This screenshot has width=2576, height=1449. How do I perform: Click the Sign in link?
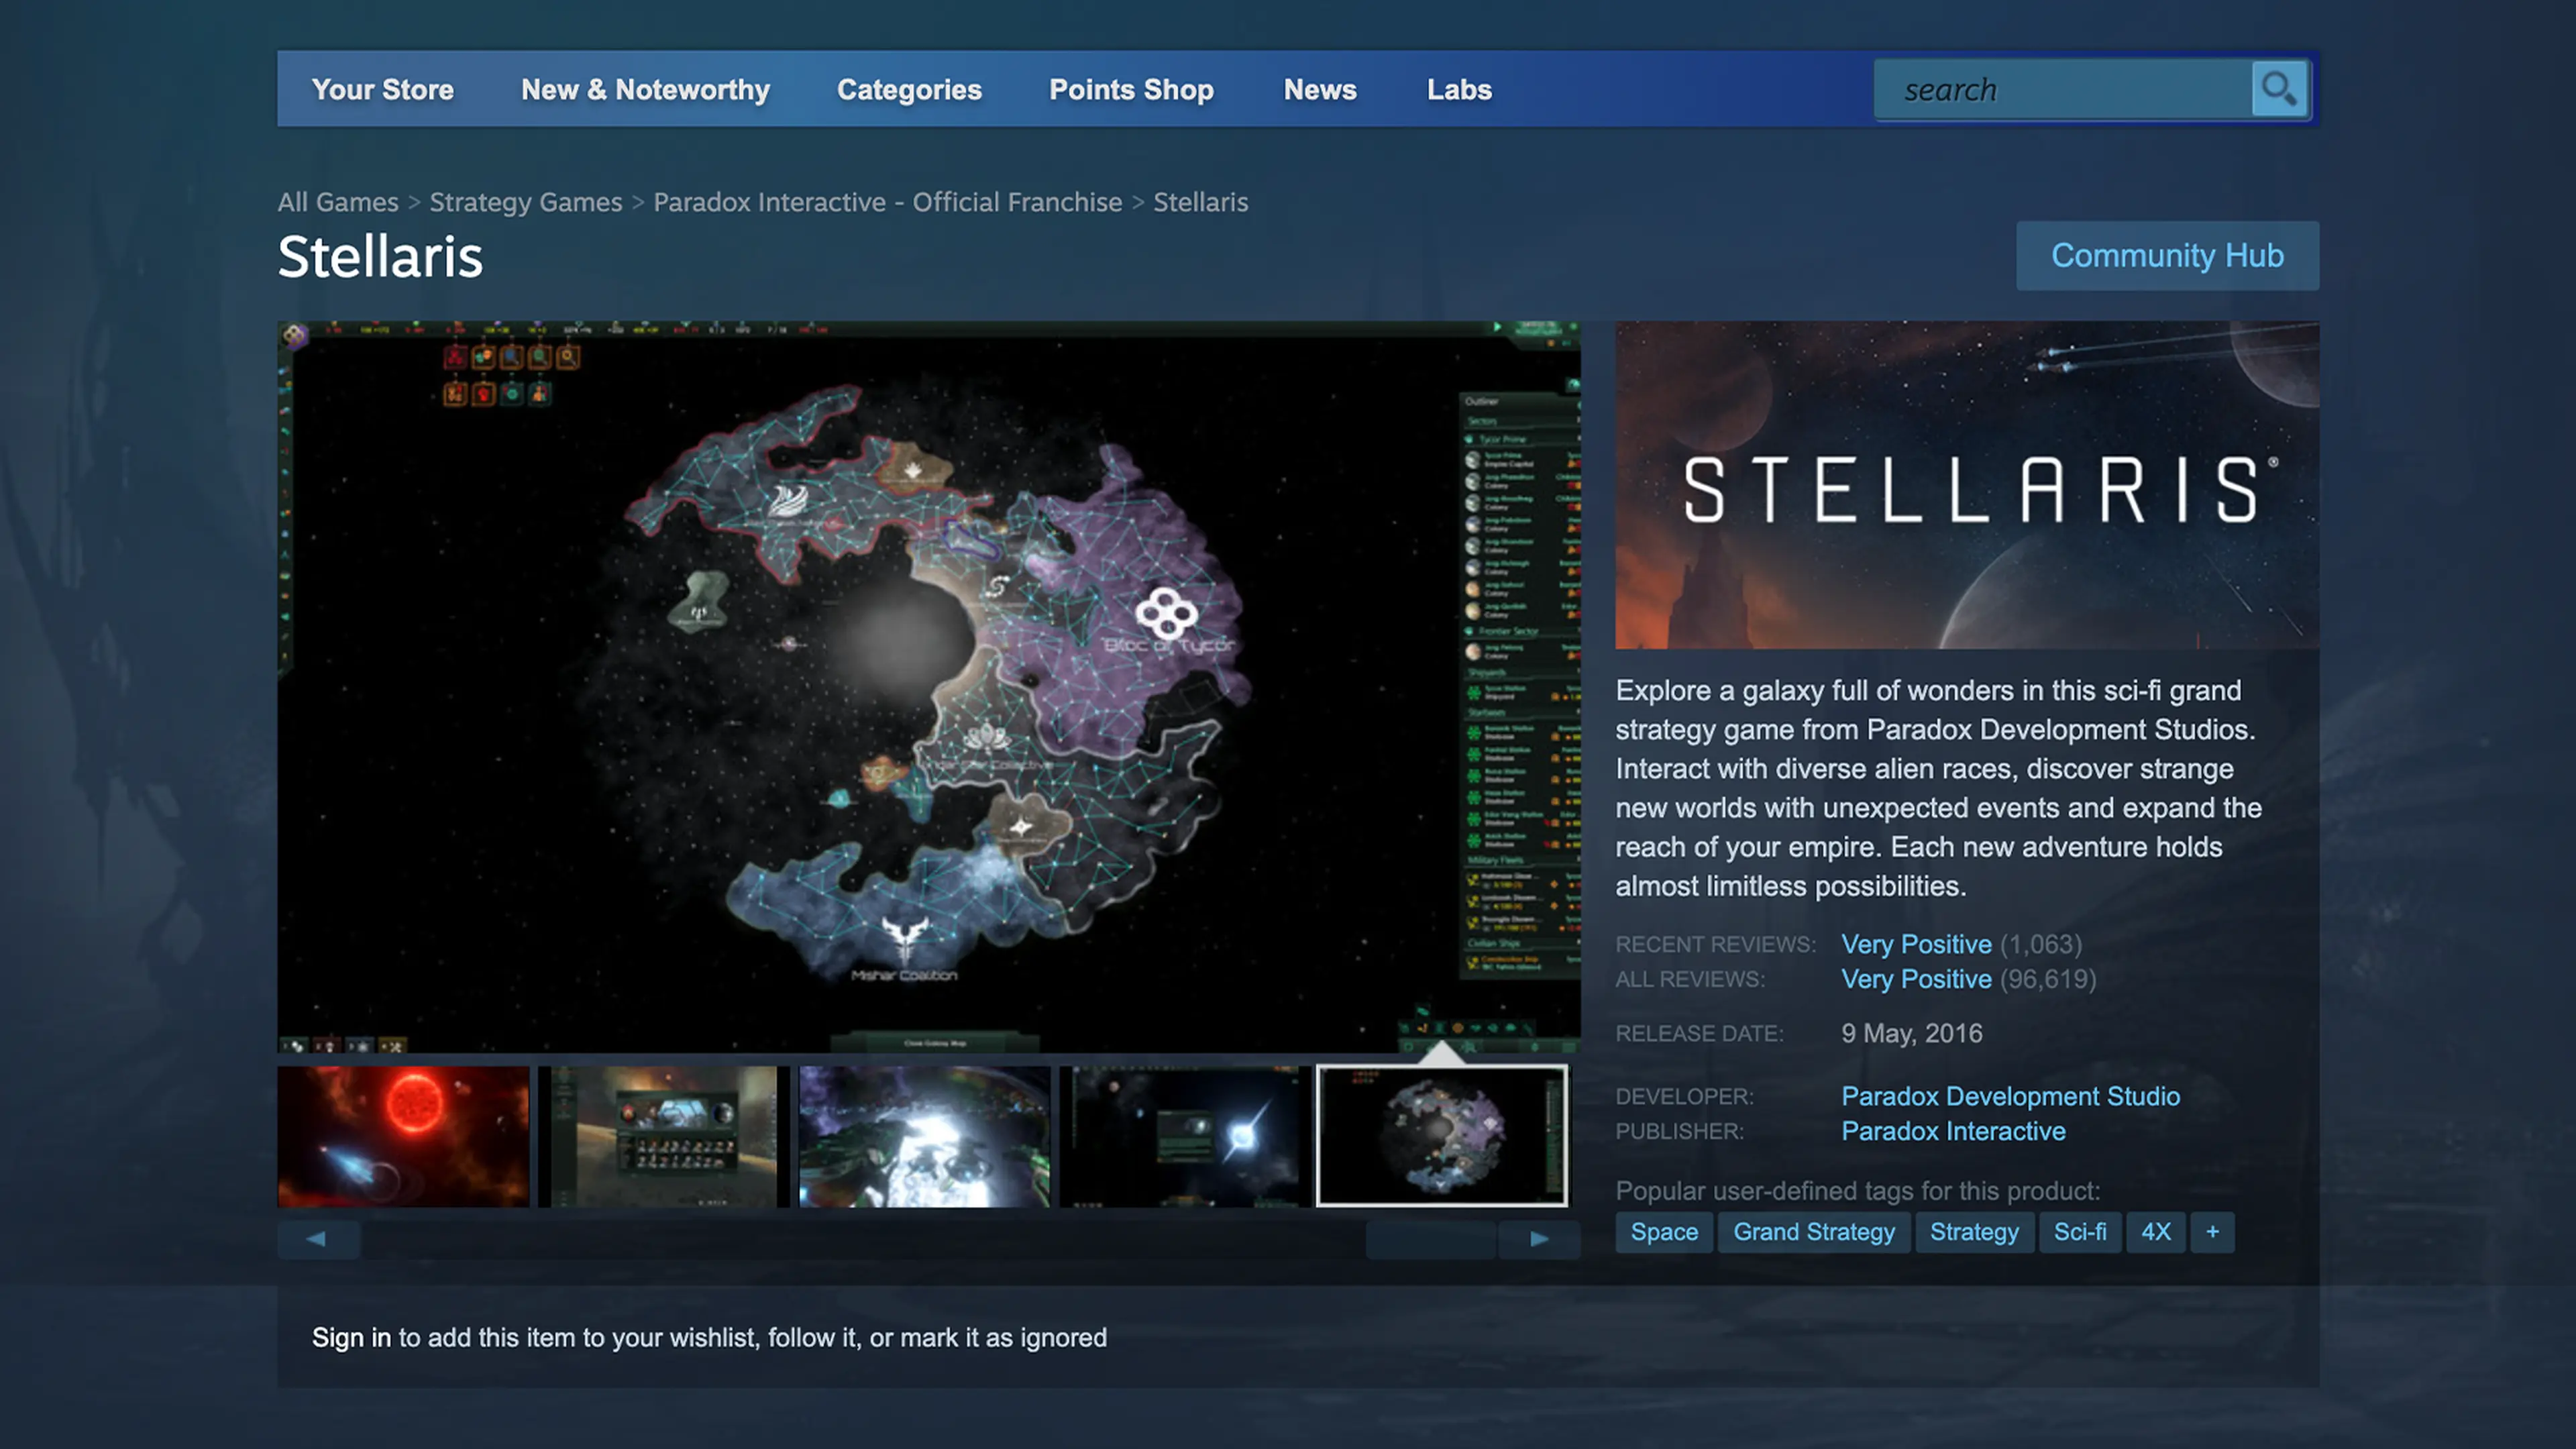pos(351,1338)
